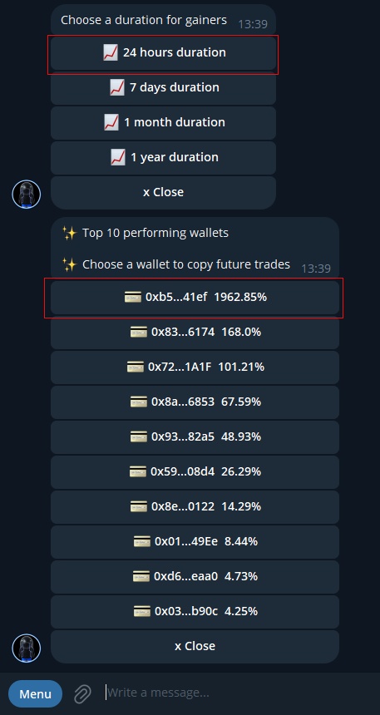Select 24 hours duration
The width and height of the screenshot is (380, 715).
[x=163, y=53]
